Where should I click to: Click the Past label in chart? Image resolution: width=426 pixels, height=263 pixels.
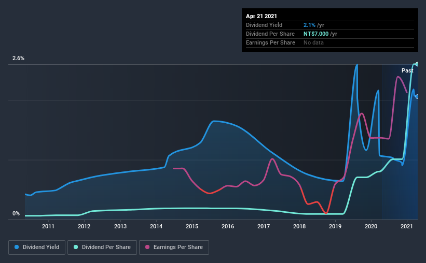pos(407,70)
